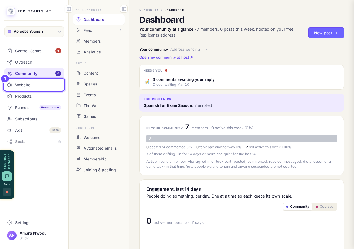Open the Spaces menu item
Image resolution: width=354 pixels, height=249 pixels.
tap(99, 84)
